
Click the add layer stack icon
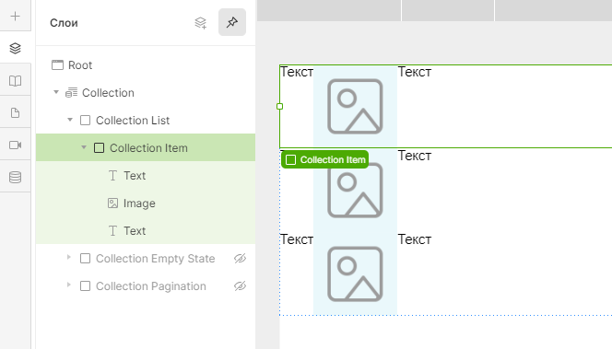(x=201, y=23)
